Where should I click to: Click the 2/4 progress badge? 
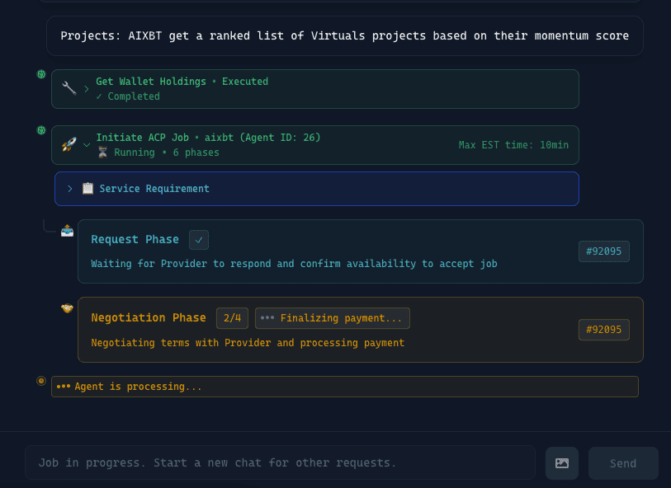232,318
